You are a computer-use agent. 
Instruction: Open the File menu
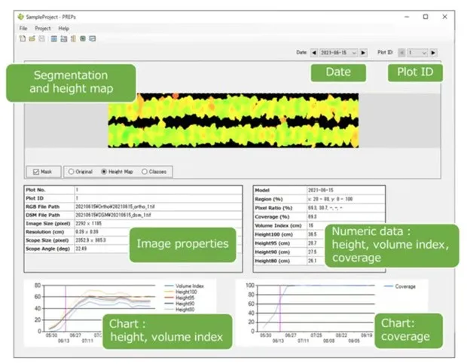point(23,28)
